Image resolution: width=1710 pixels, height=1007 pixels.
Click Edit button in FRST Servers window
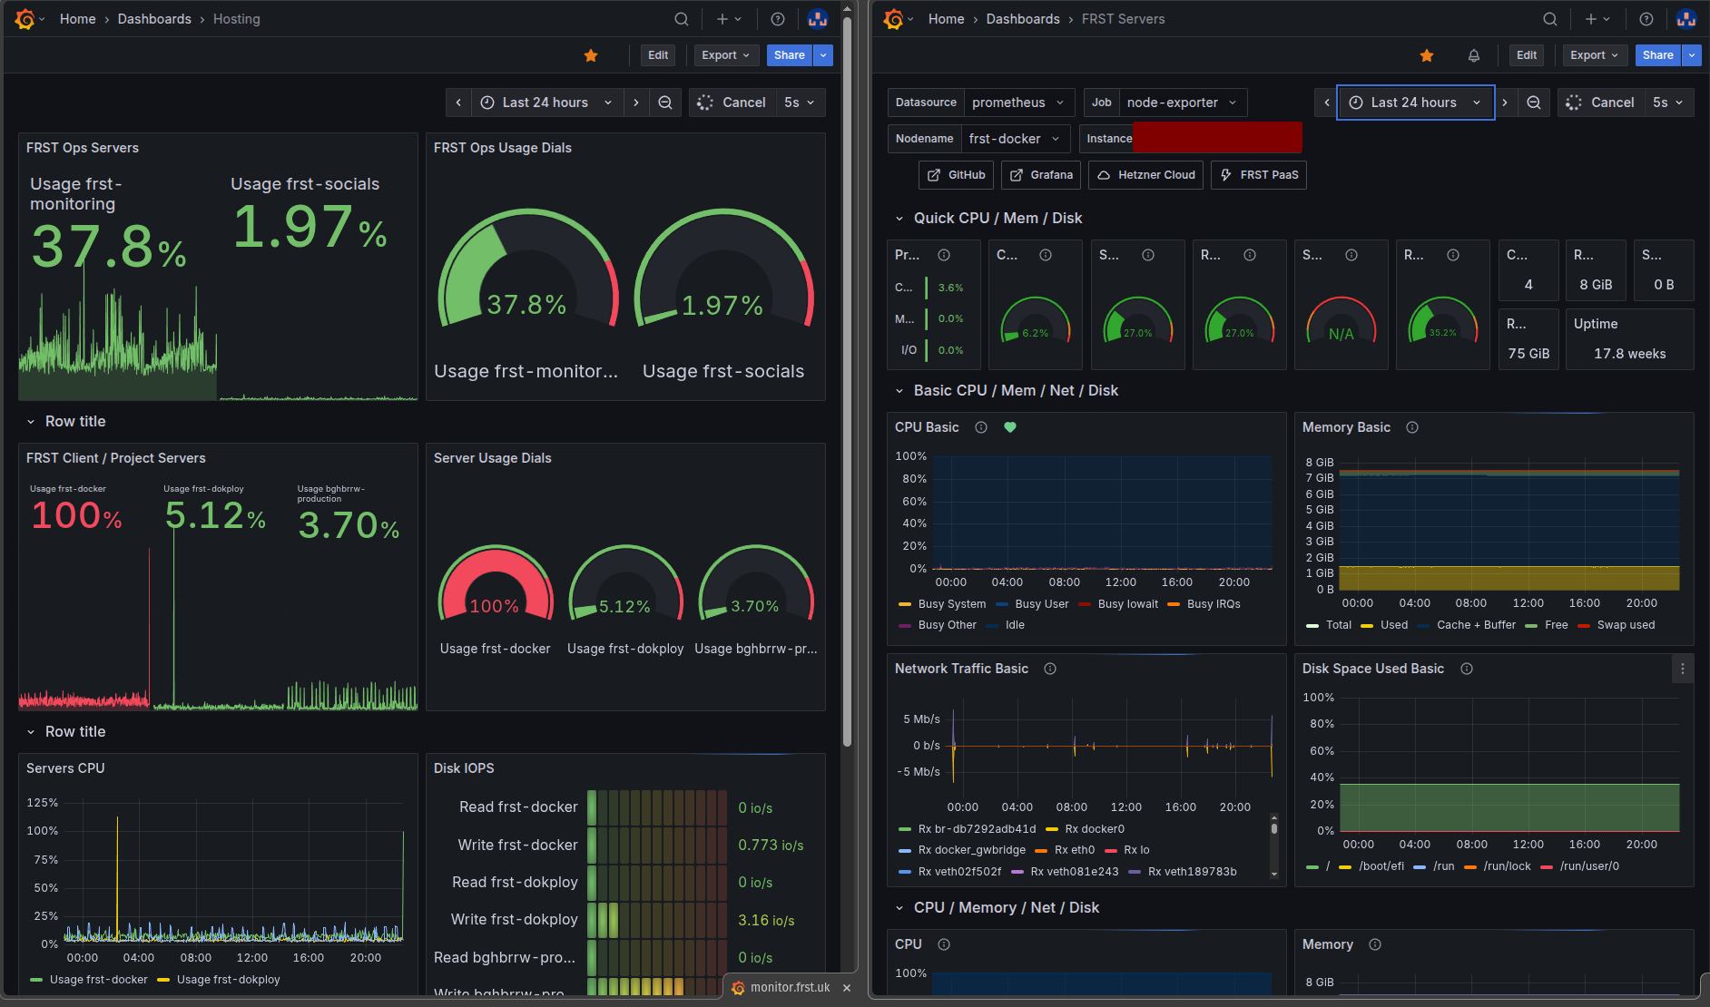coord(1527,55)
